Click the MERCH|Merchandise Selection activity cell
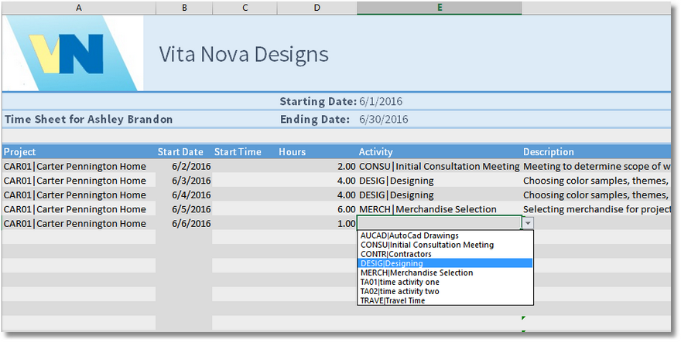681x342 pixels. 440,209
